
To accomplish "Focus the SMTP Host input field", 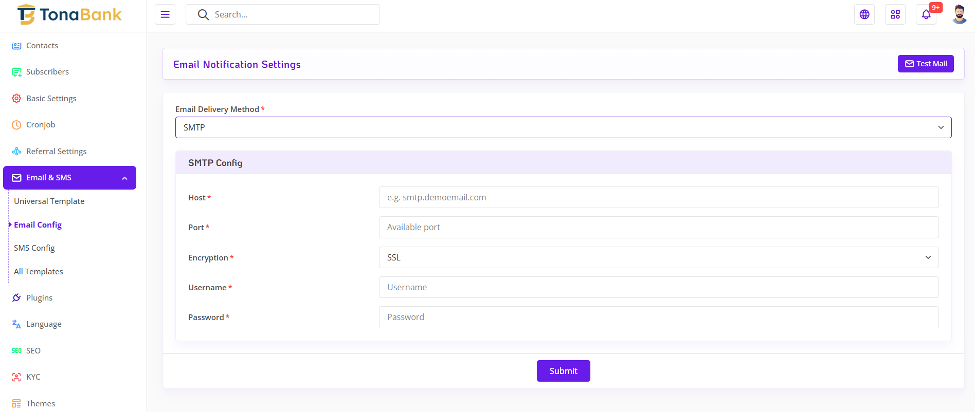I will point(658,197).
